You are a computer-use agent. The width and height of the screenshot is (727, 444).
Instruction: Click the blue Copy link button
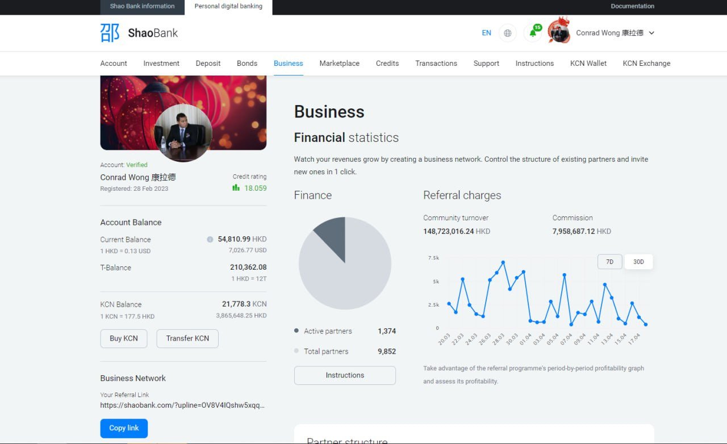click(124, 428)
